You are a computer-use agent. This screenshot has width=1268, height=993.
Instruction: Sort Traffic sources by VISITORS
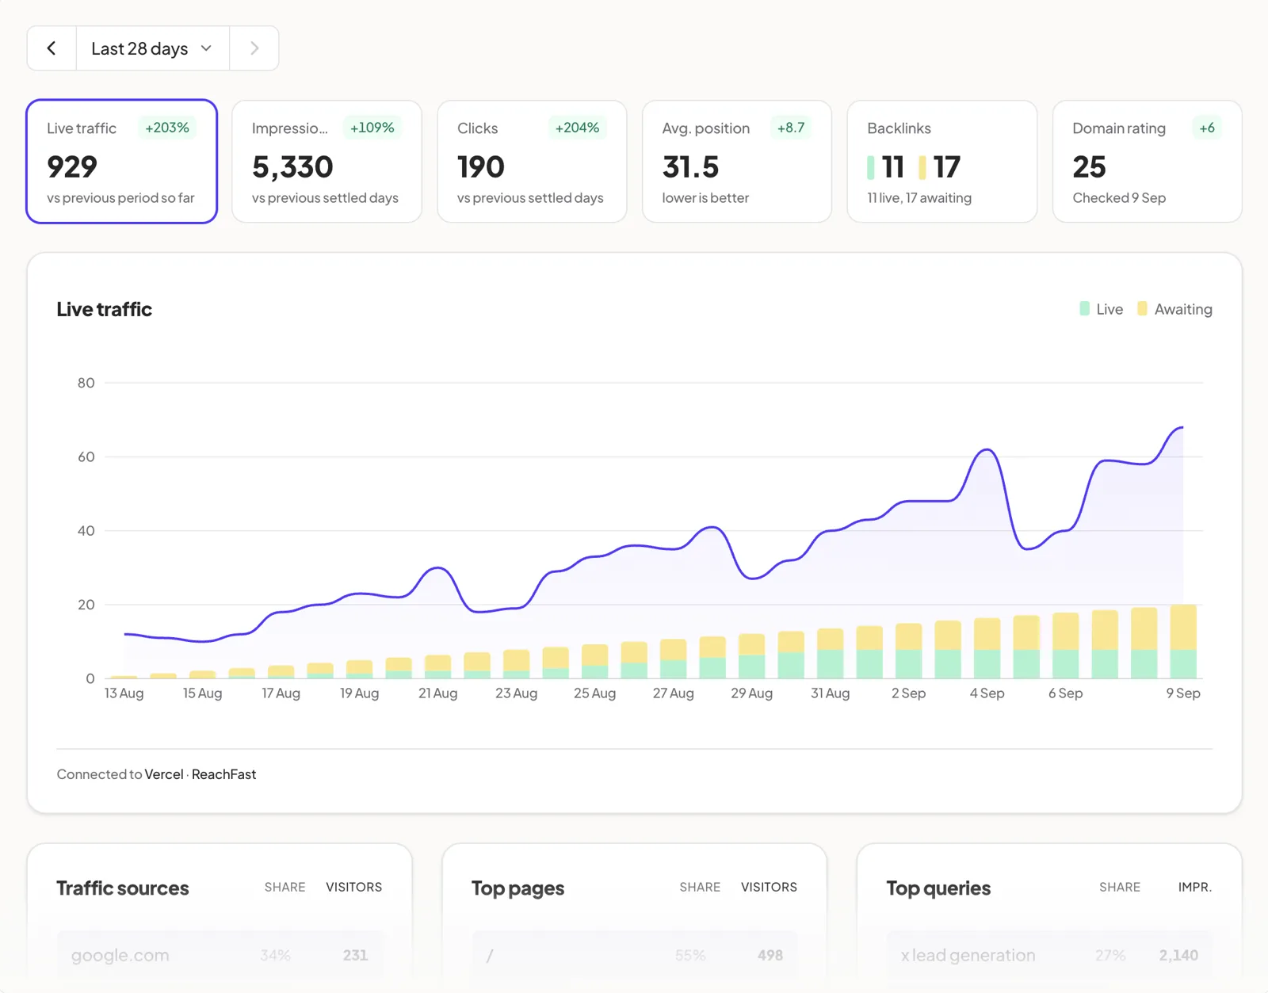(354, 887)
